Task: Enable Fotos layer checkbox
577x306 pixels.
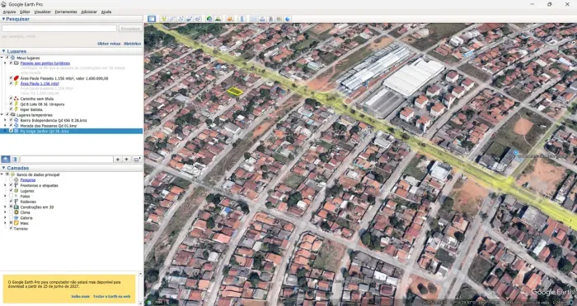Action: pos(11,196)
